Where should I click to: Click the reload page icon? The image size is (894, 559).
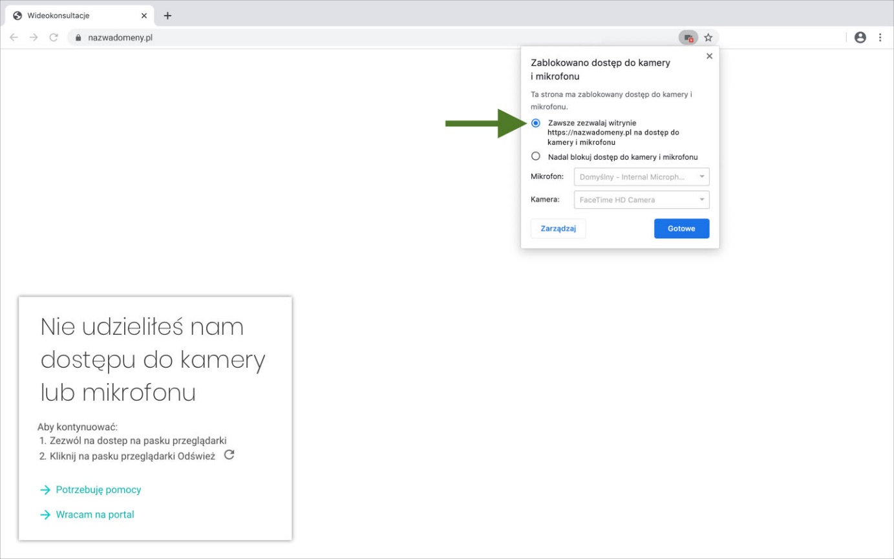(54, 37)
